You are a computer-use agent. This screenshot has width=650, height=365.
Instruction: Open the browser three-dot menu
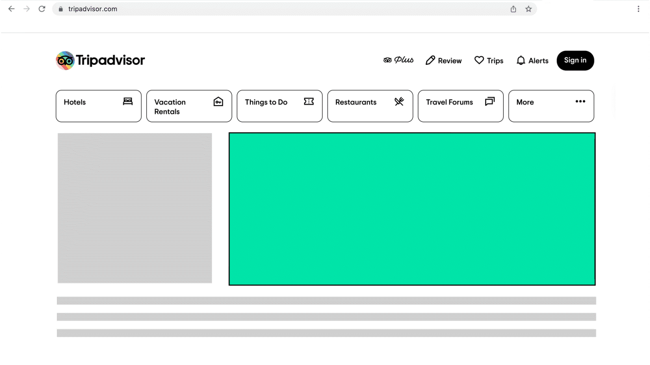tap(638, 9)
